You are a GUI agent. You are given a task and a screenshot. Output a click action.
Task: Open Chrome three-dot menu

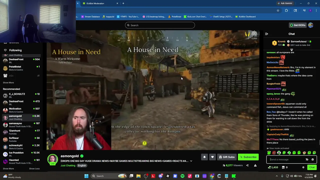[316, 10]
